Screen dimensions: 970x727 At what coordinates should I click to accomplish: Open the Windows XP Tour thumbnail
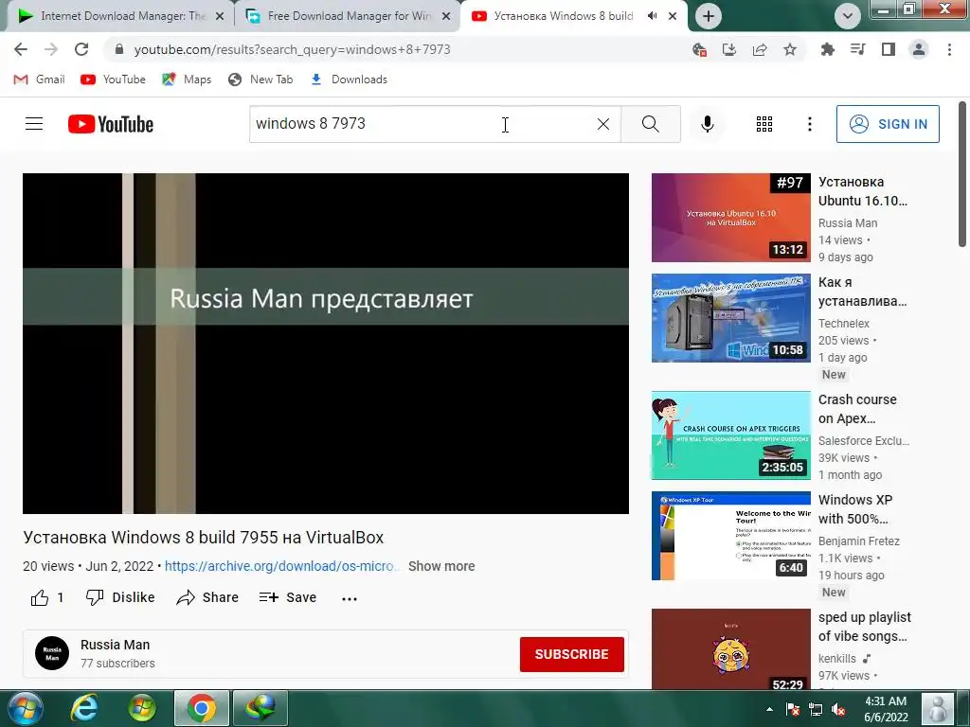(x=730, y=536)
